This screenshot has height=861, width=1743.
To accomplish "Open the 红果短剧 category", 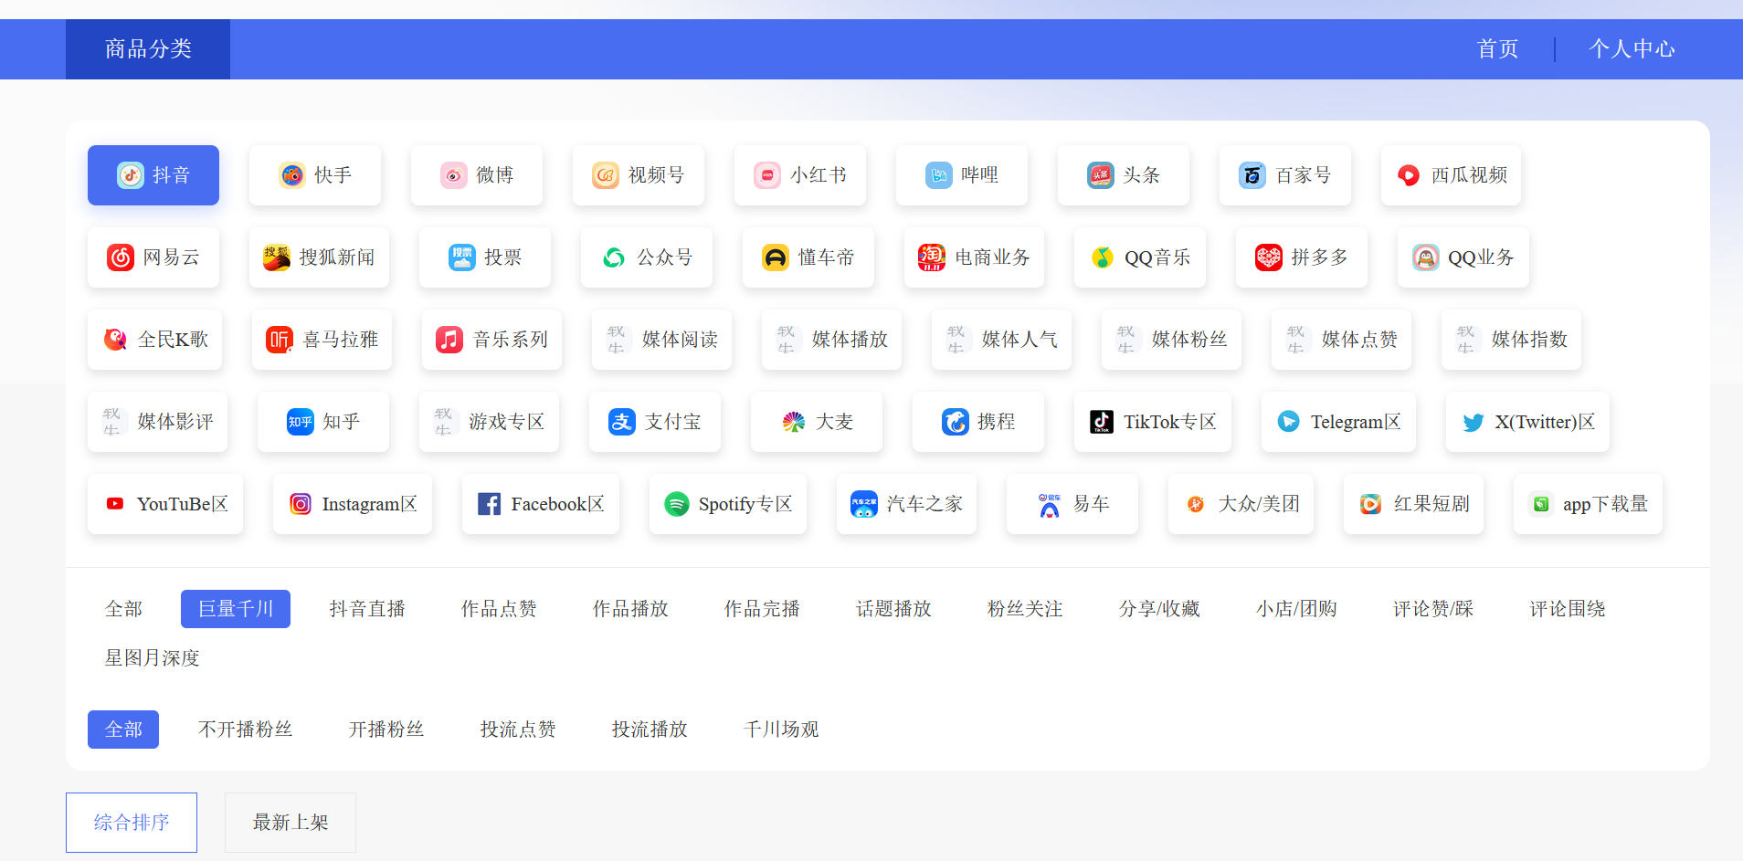I will pos(1412,503).
